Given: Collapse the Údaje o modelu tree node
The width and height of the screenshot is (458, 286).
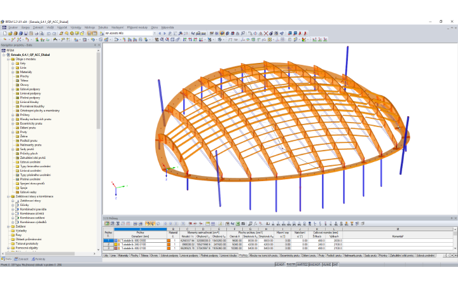Looking at the screenshot, I should click(8, 59).
